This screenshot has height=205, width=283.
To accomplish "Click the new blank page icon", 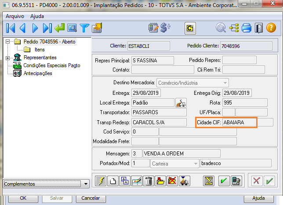I will coord(113,181).
